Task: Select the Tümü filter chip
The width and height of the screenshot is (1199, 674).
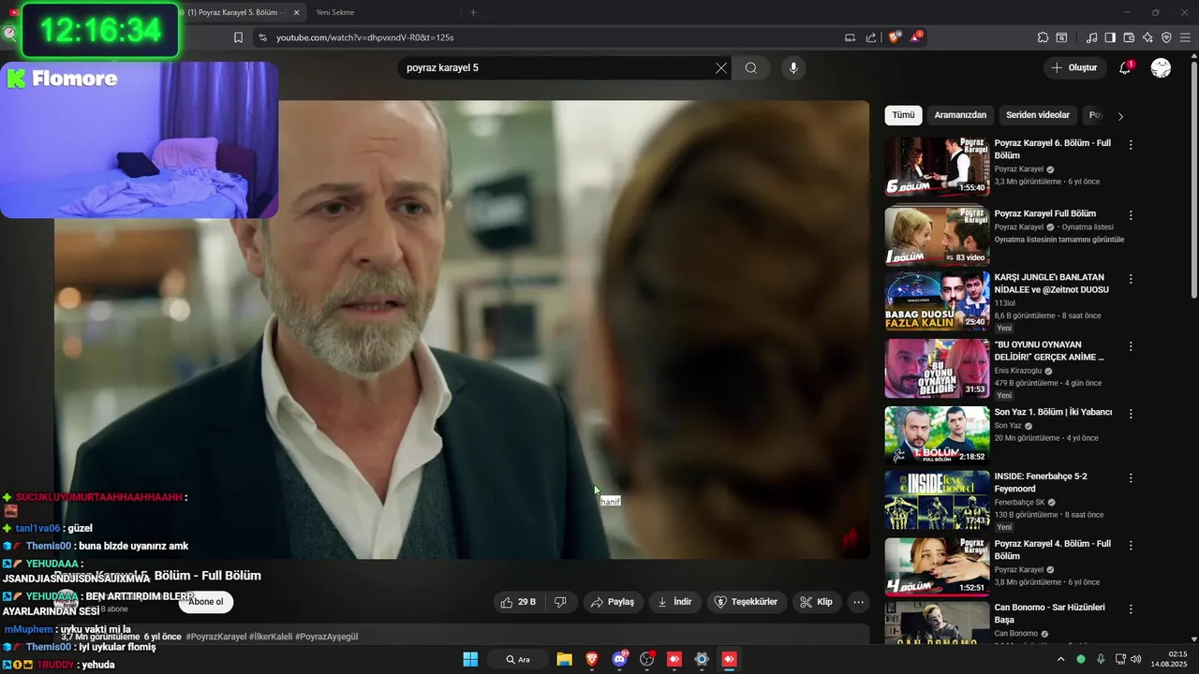Action: (x=903, y=115)
